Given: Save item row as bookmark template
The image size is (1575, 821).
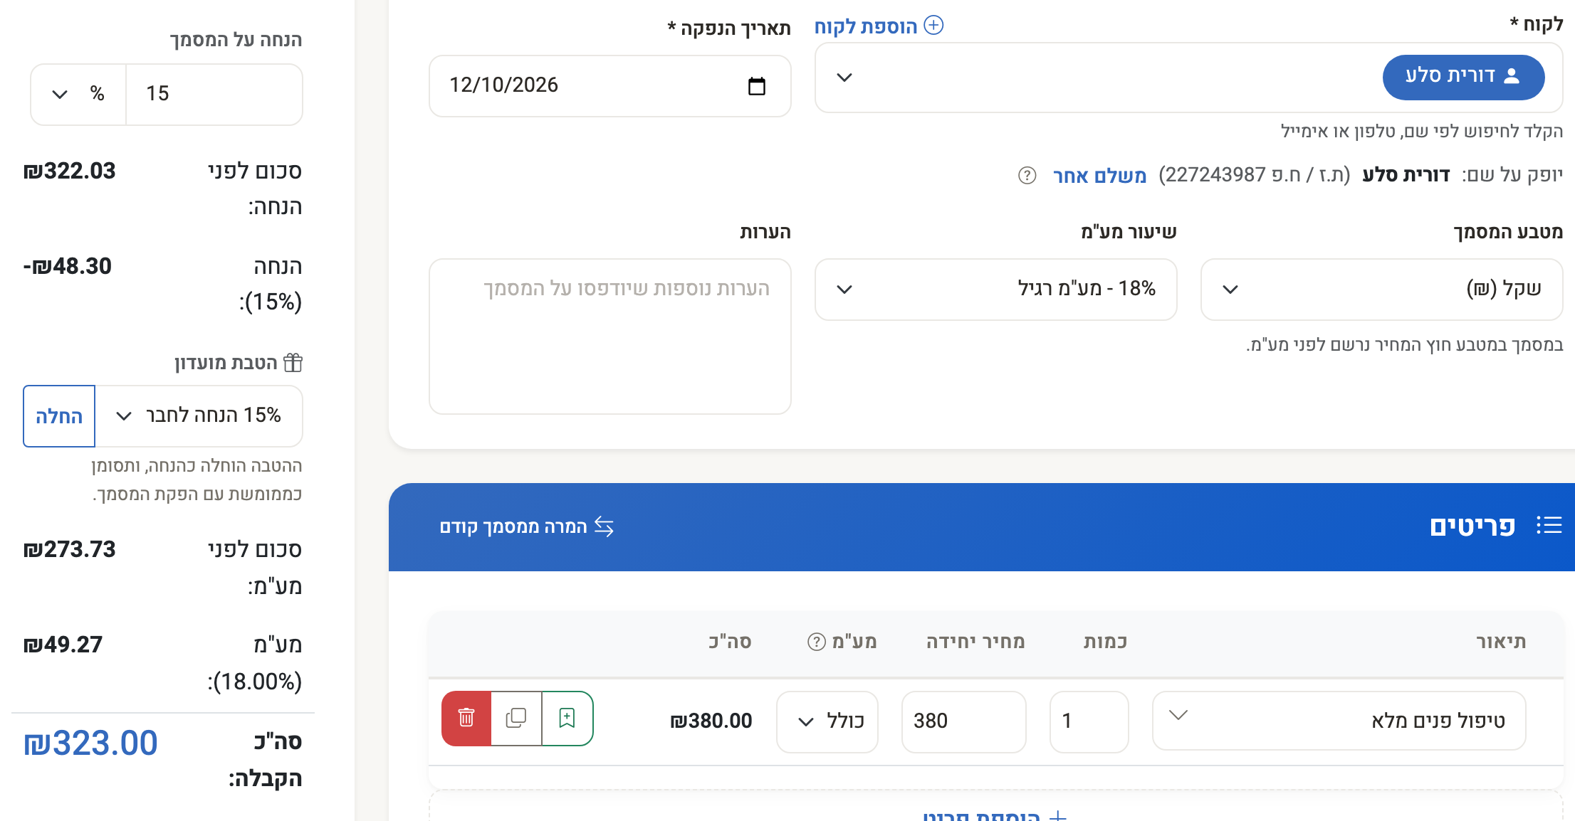Looking at the screenshot, I should click(567, 718).
